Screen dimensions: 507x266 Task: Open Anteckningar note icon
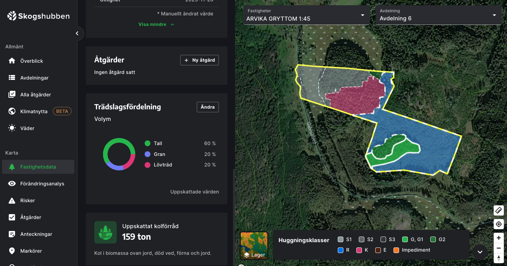click(12, 234)
